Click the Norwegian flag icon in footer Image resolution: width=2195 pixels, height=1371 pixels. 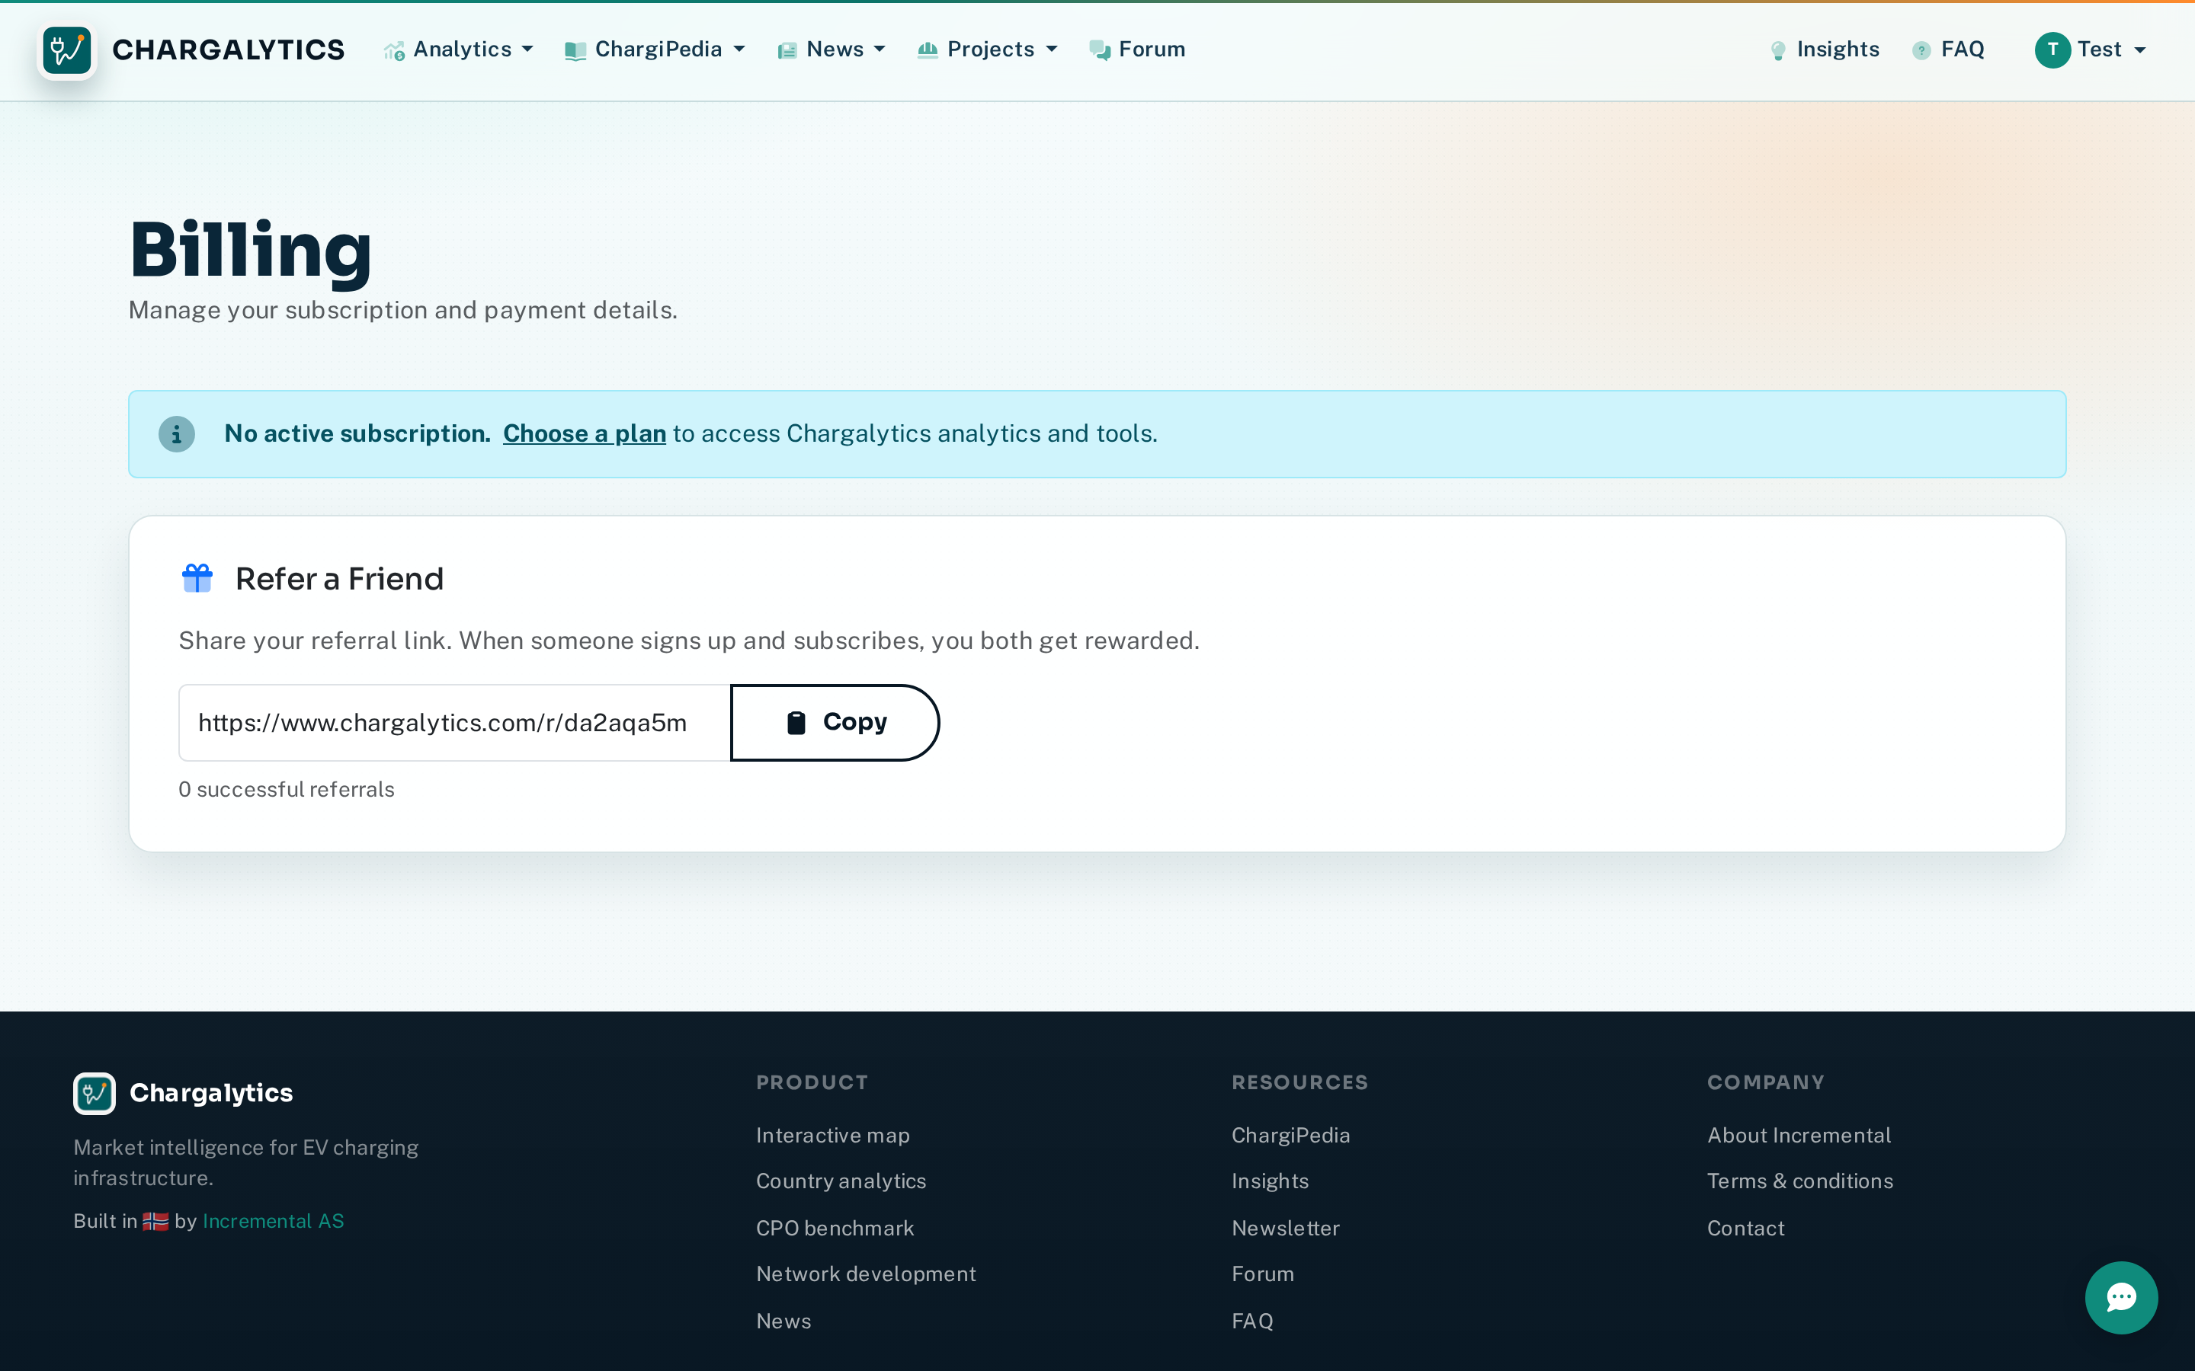(155, 1222)
